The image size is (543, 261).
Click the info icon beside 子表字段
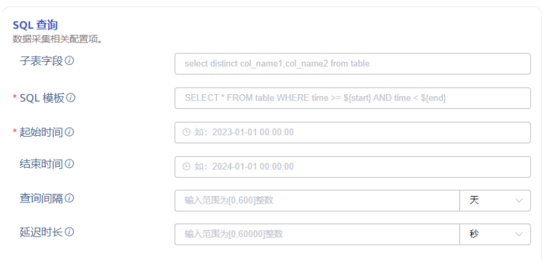(69, 61)
